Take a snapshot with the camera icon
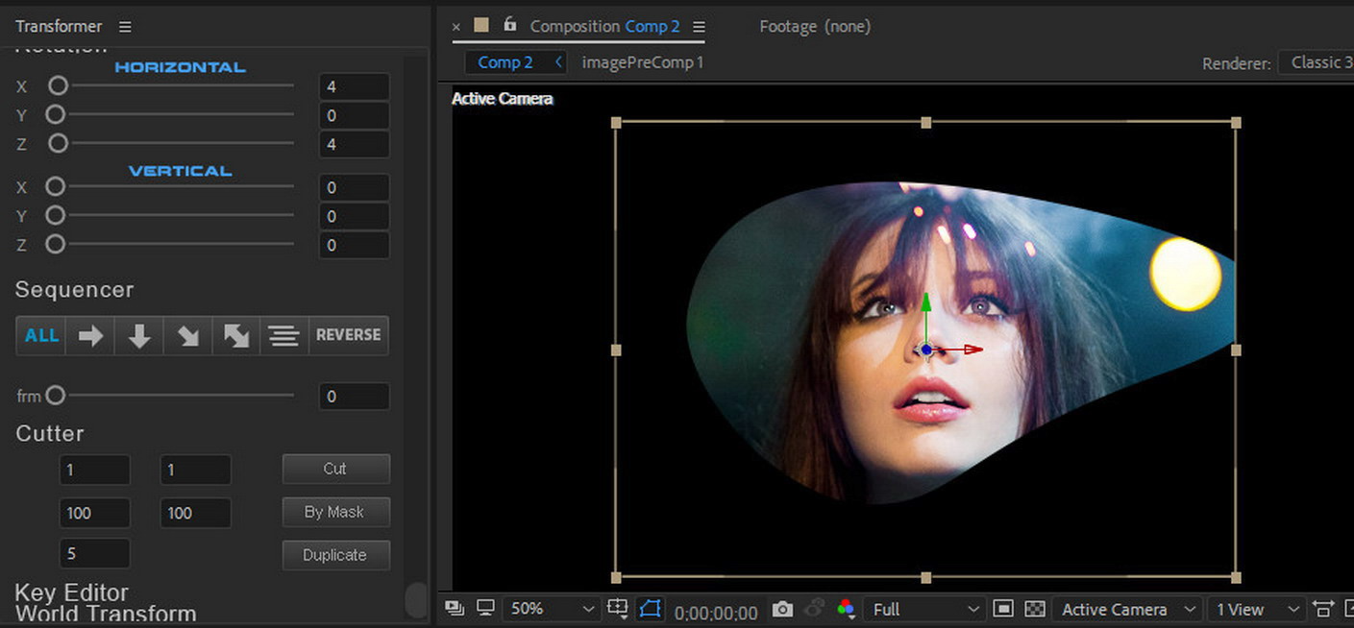 [783, 609]
